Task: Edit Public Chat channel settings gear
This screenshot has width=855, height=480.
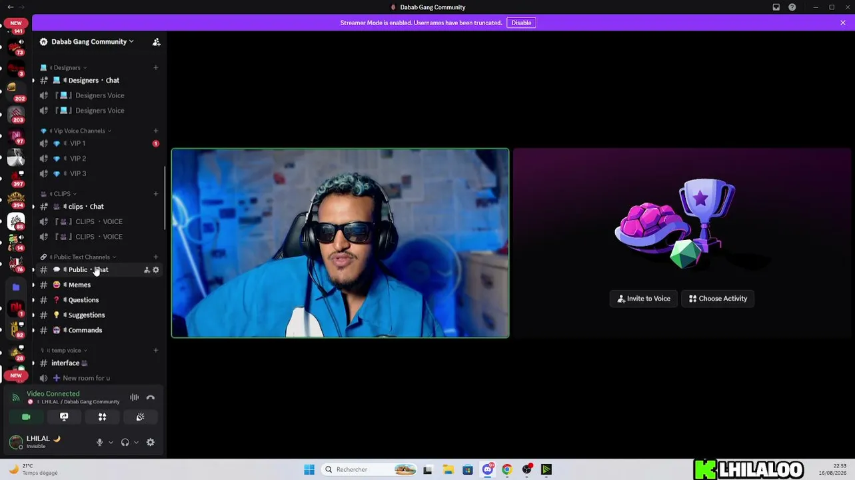Action: [x=156, y=270]
